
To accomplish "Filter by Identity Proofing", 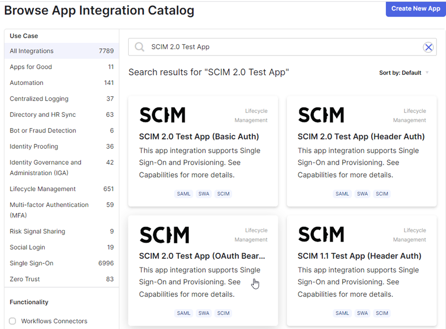I will (62, 147).
